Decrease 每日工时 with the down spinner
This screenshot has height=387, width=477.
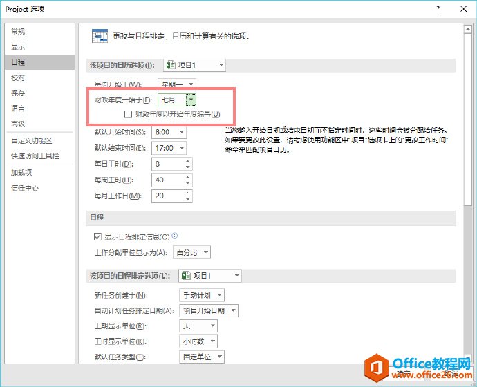click(188, 167)
